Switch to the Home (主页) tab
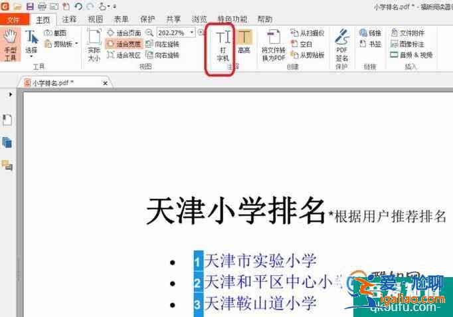453x317 pixels. pos(43,20)
